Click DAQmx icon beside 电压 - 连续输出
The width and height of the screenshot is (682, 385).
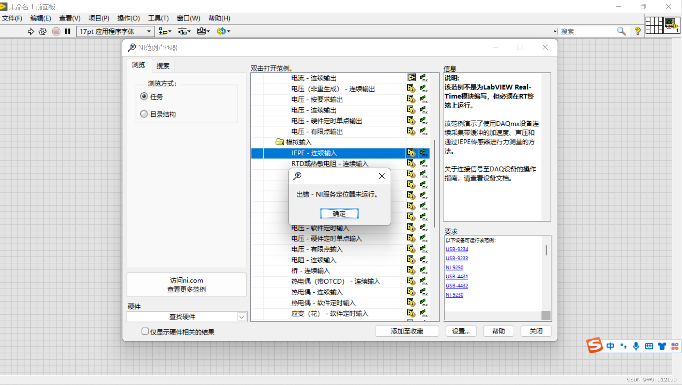(424, 110)
